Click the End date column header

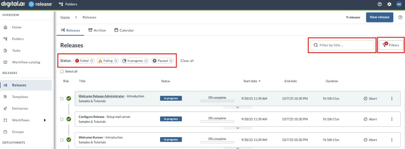[x=290, y=81]
